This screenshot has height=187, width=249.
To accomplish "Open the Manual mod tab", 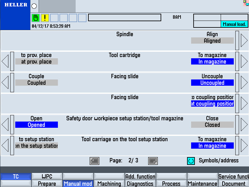I will (78, 184).
